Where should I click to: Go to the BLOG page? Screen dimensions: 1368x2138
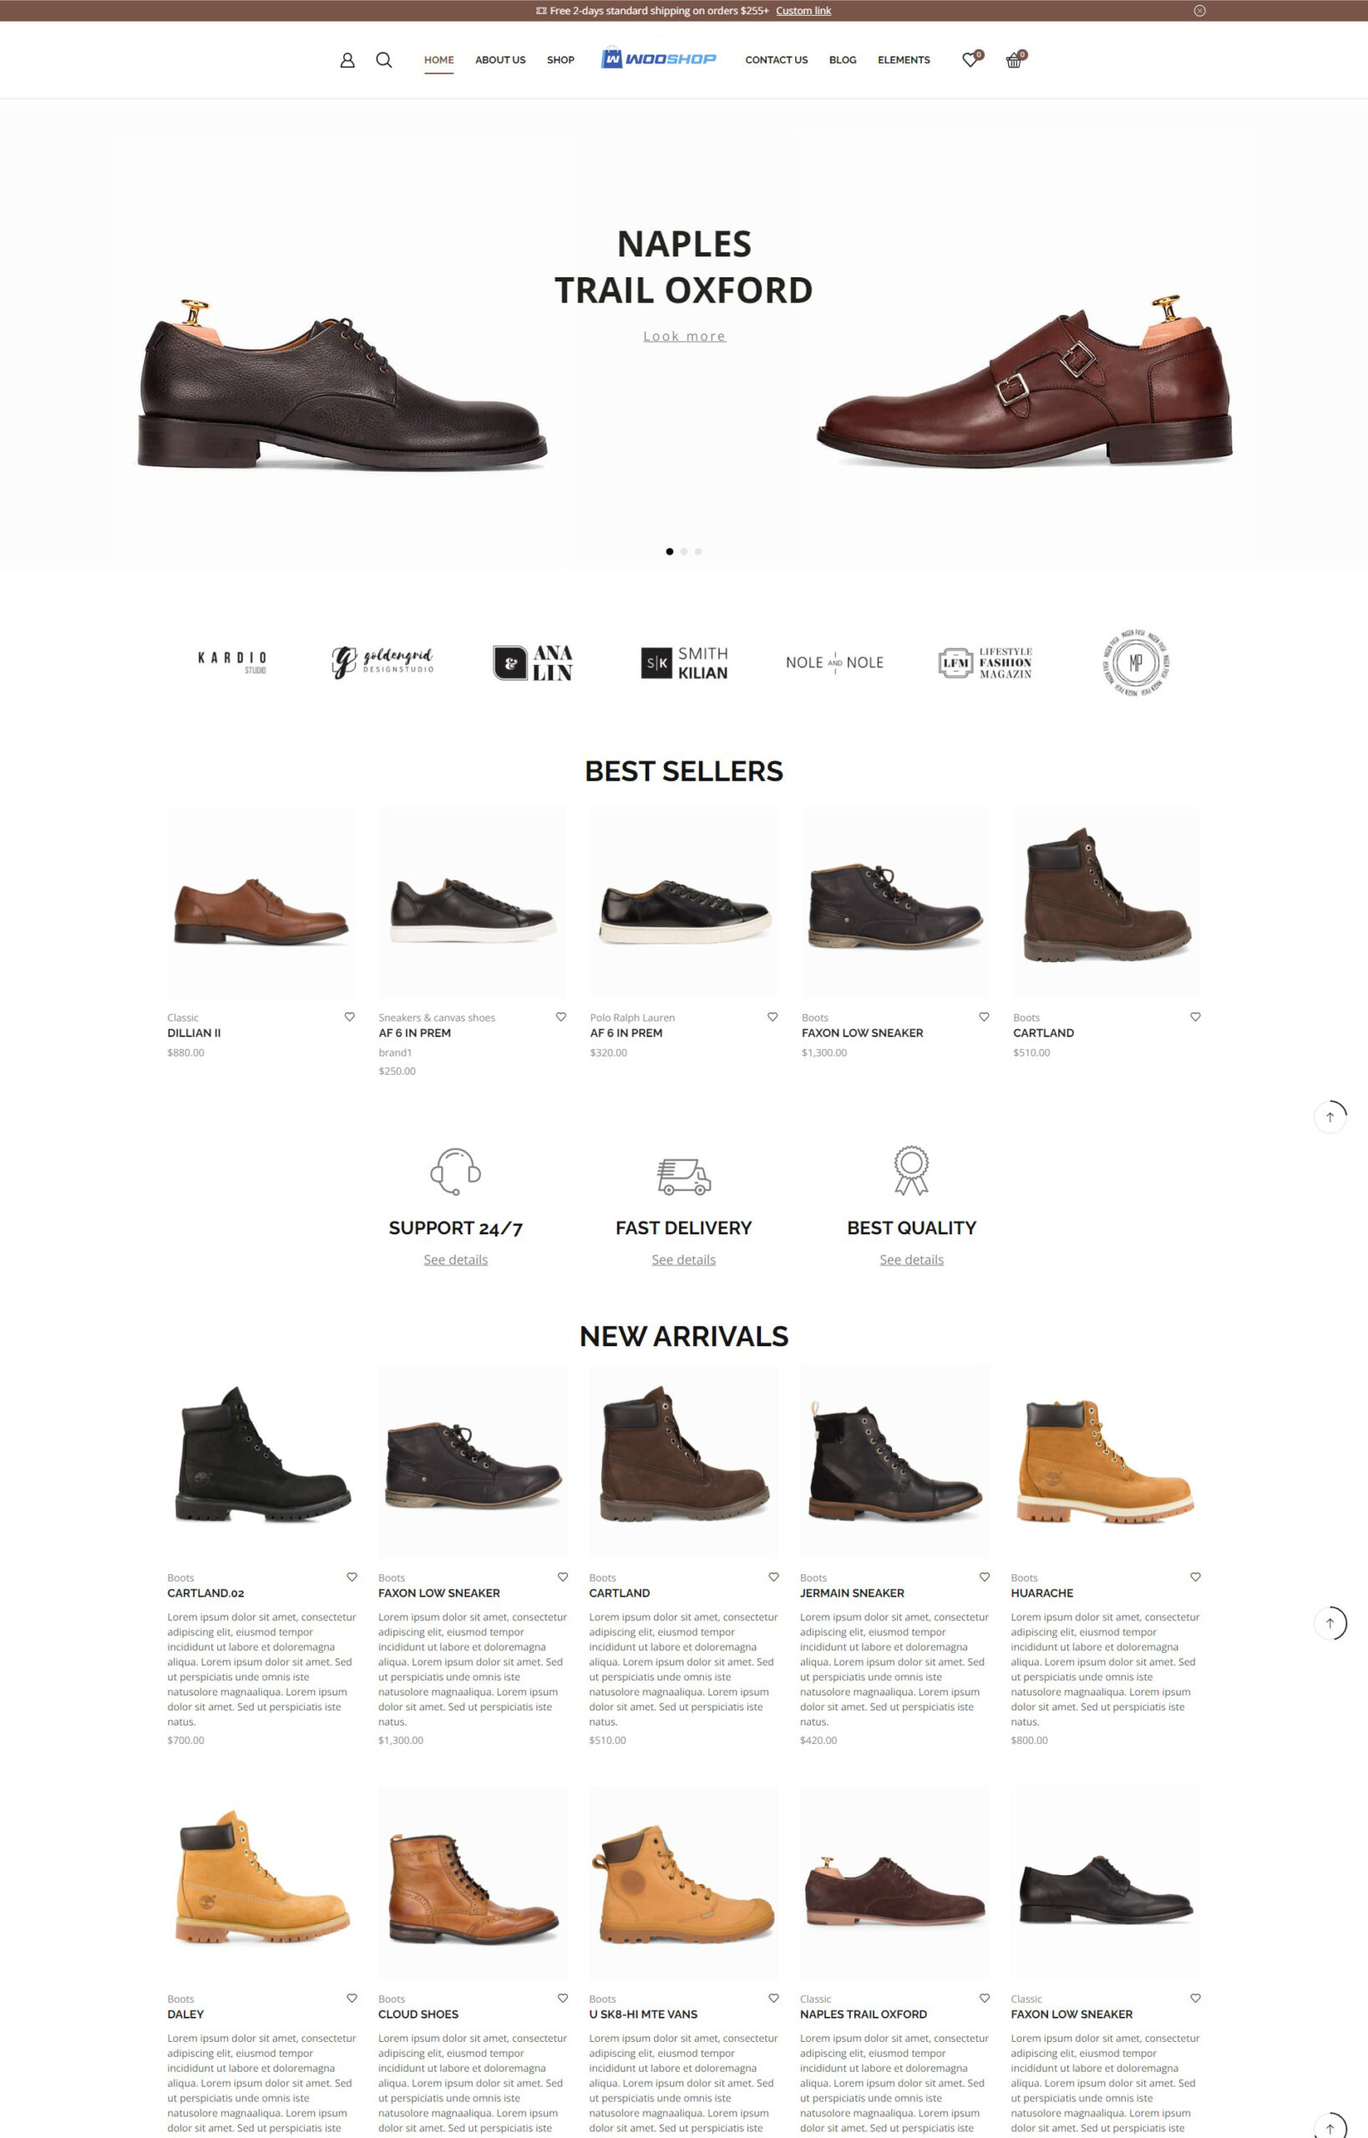coord(842,60)
